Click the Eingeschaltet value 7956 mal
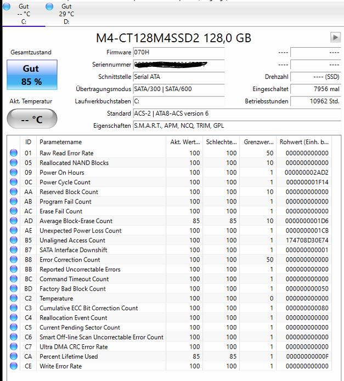The image size is (344, 381). point(315,89)
